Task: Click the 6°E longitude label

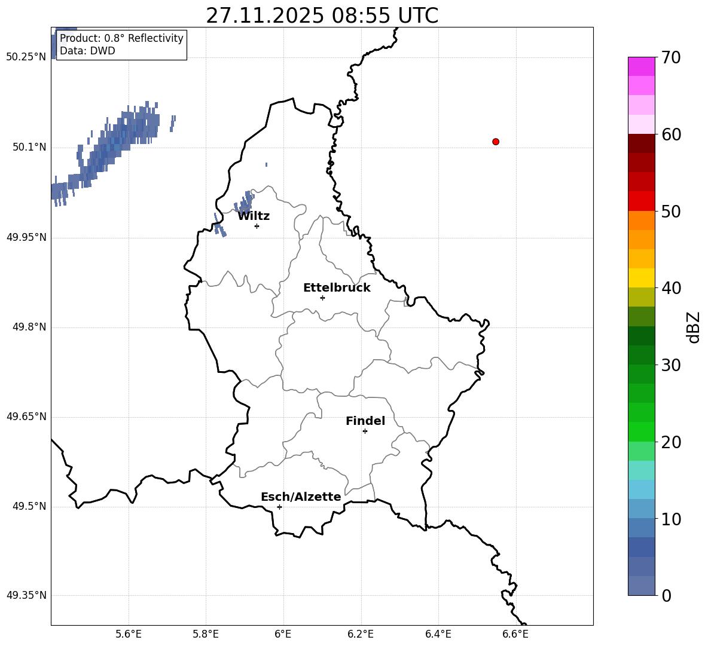Action: pyautogui.click(x=283, y=634)
